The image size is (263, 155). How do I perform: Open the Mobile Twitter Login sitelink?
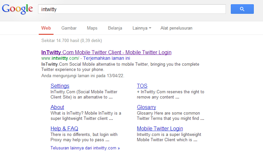pyautogui.click(x=160, y=128)
